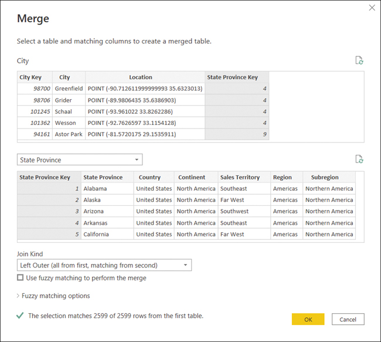The height and width of the screenshot is (342, 381).
Task: Select the Continent column header
Action: pos(192,177)
